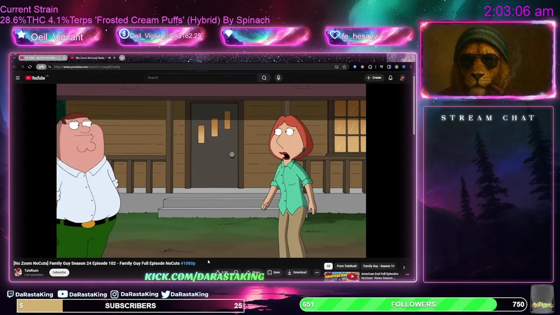The image size is (560, 315).
Task: Open the YouTube hamburger guide menu
Action: [17, 78]
